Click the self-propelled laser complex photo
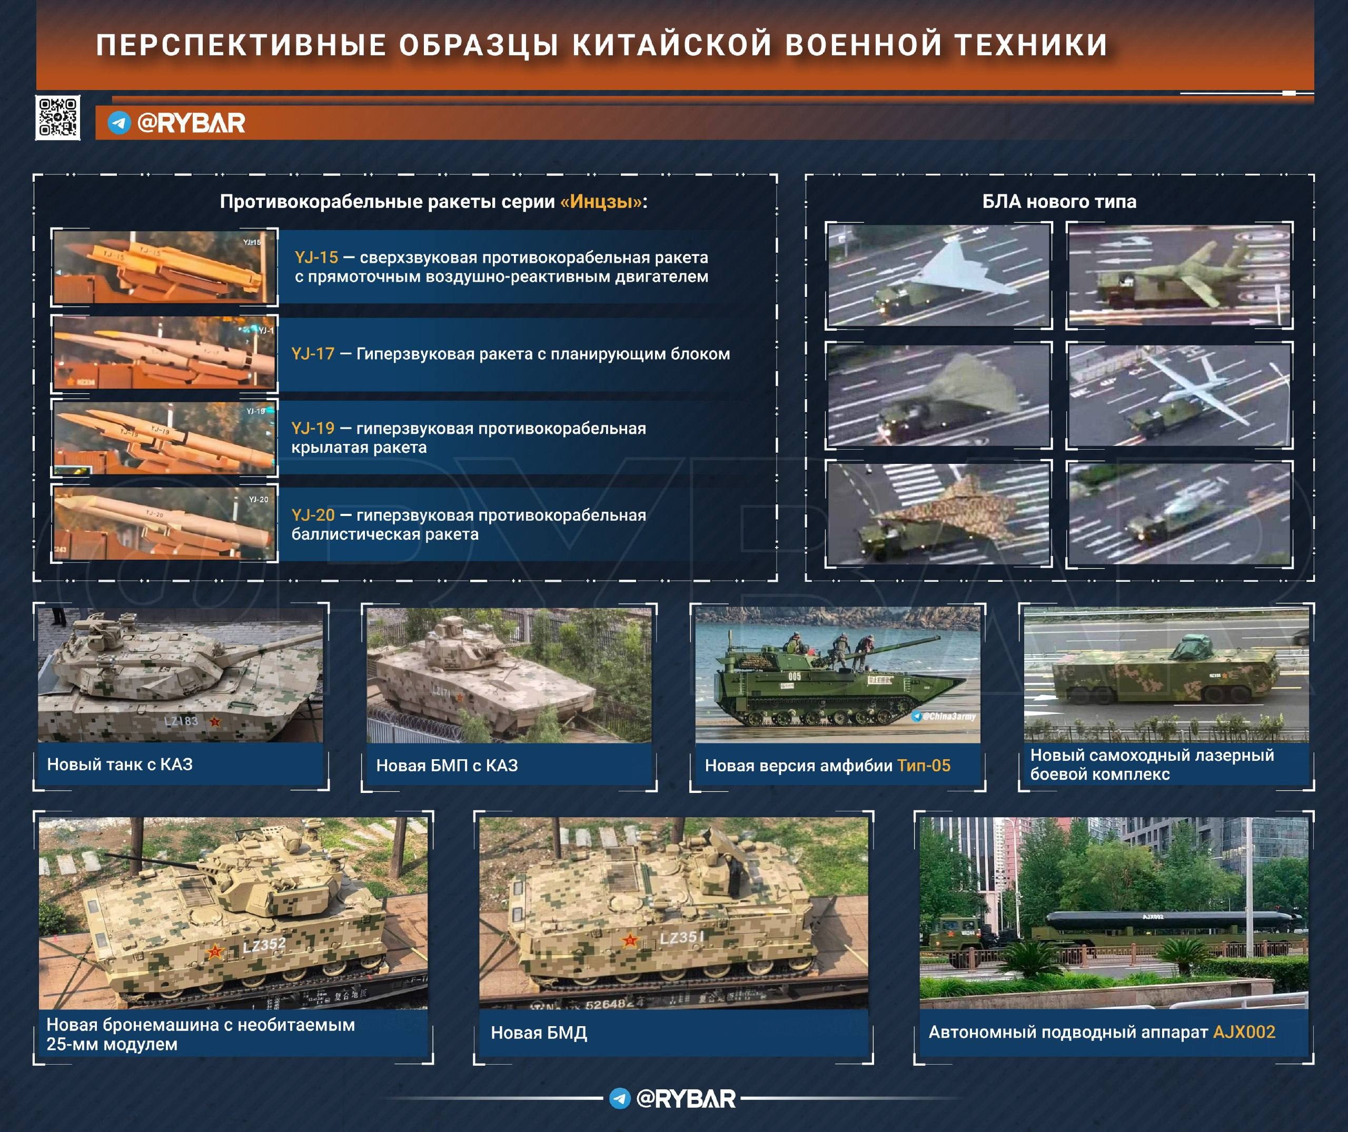This screenshot has width=1348, height=1132. coord(1166,675)
